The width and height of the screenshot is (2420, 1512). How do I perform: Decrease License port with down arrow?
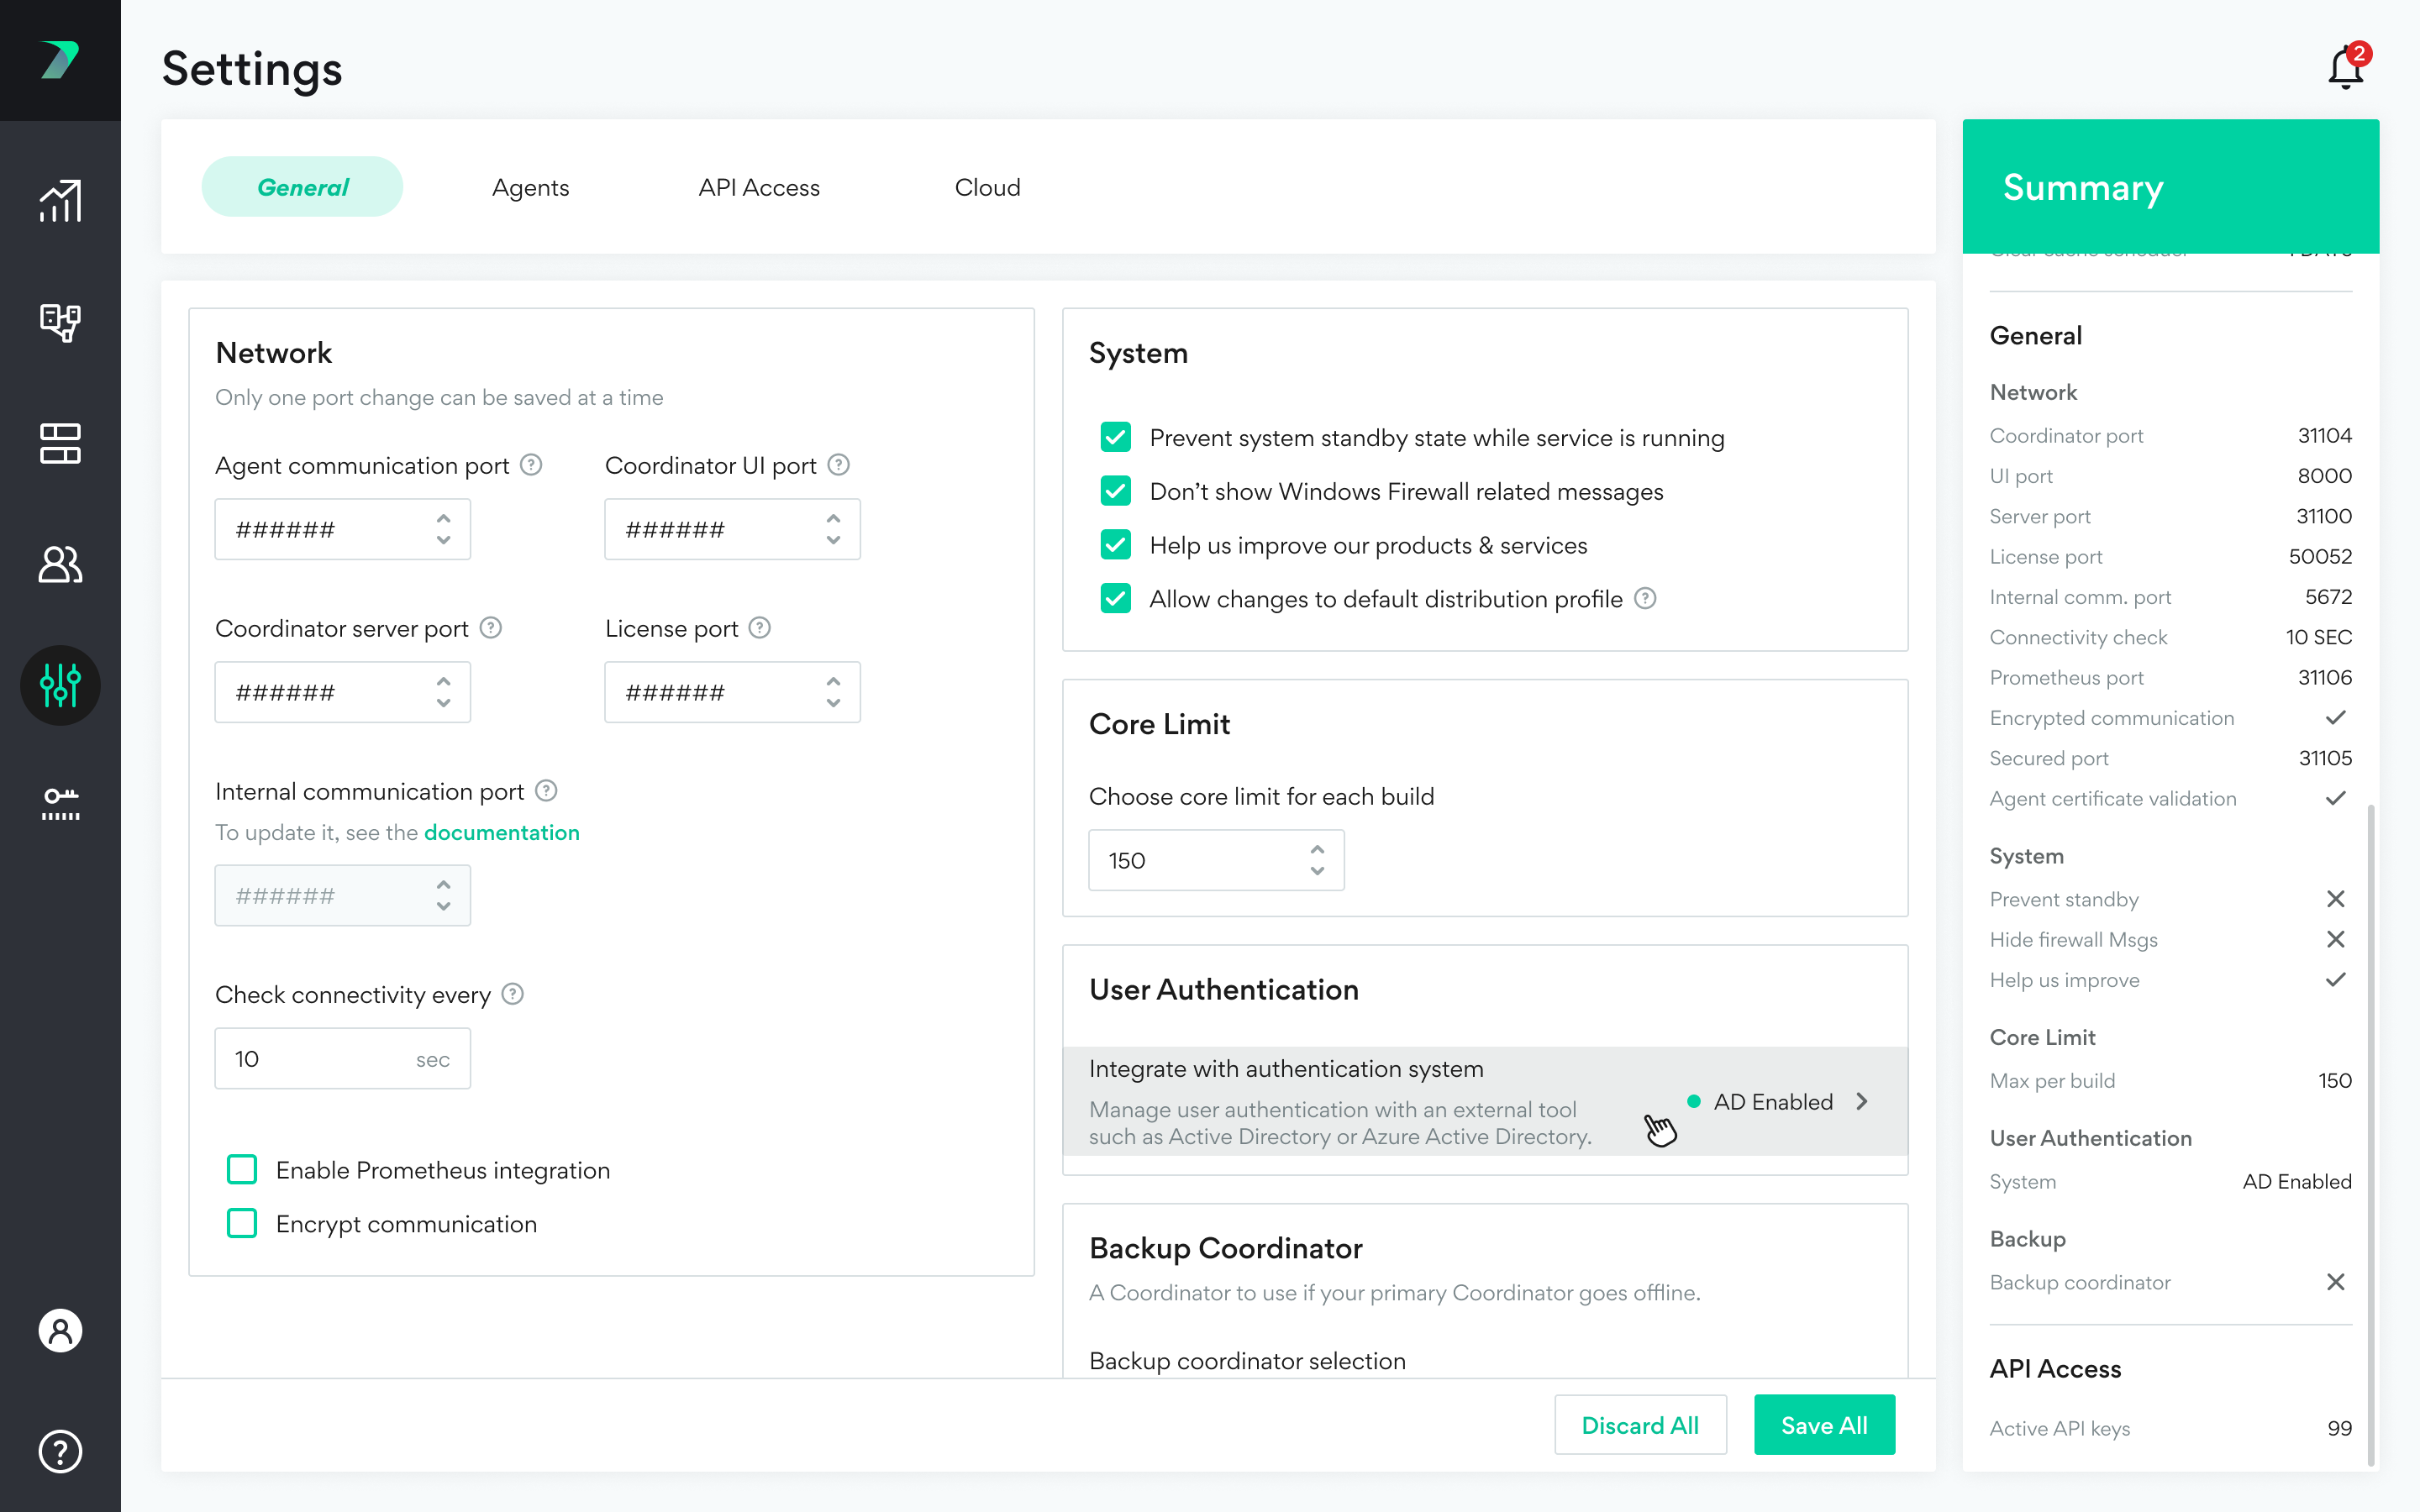[x=833, y=704]
